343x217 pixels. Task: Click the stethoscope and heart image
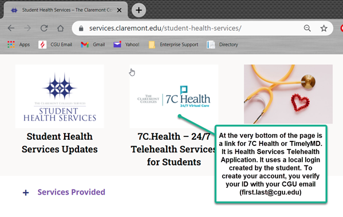click(x=288, y=94)
